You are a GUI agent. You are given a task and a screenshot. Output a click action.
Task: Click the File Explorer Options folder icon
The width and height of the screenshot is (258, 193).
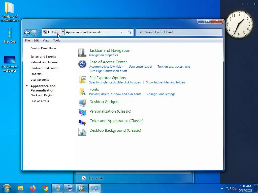pyautogui.click(x=82, y=80)
